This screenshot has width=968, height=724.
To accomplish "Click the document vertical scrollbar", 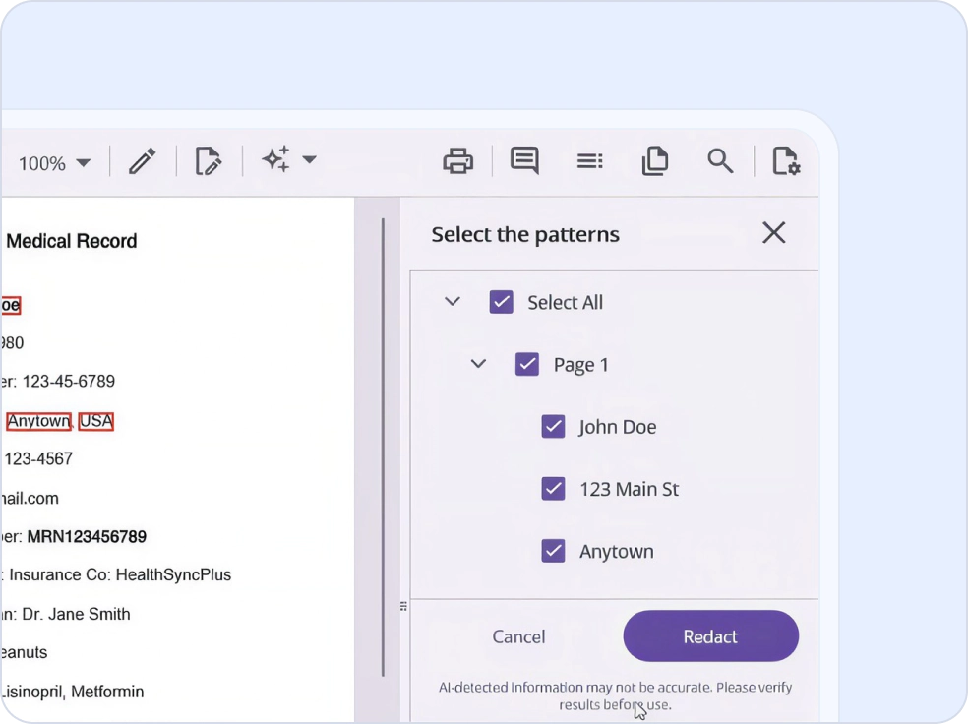I will [383, 448].
